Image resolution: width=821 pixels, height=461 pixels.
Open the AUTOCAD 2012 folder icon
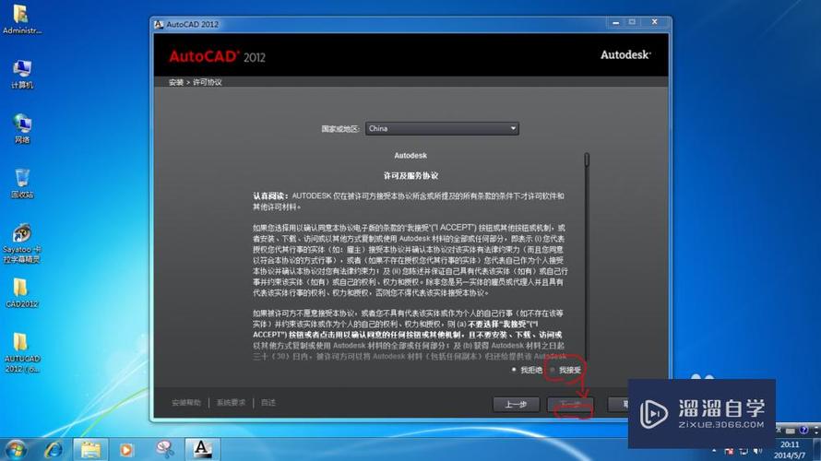21,352
